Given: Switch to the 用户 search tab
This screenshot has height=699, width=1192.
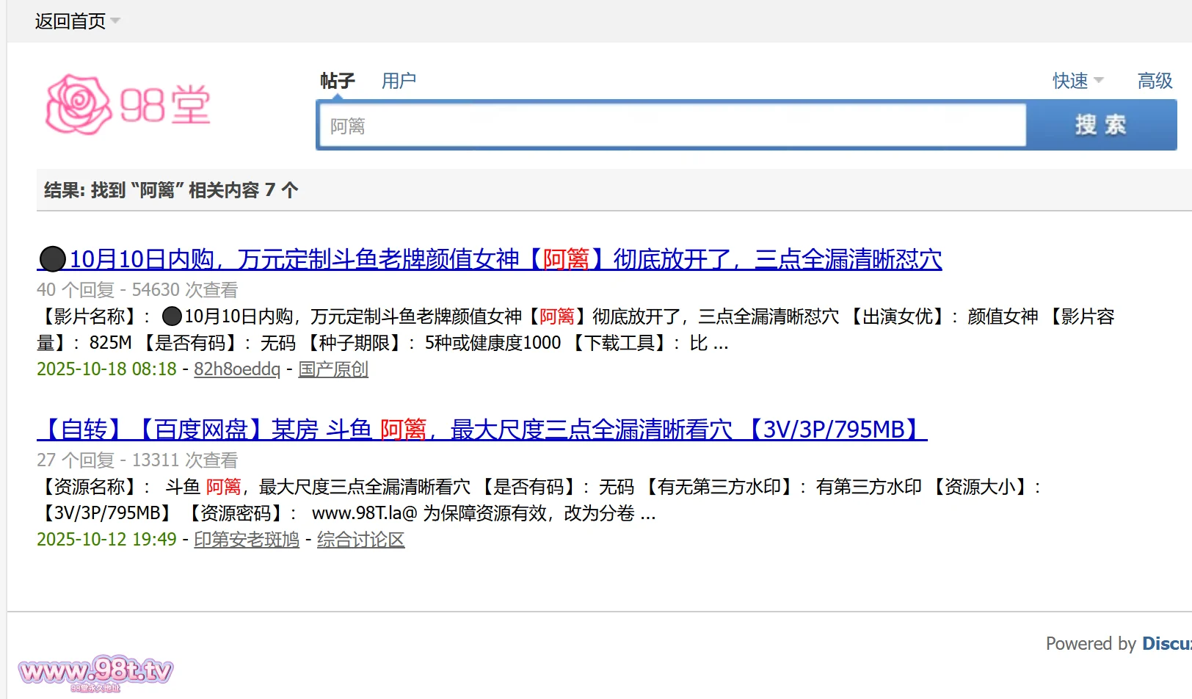Looking at the screenshot, I should (x=399, y=81).
